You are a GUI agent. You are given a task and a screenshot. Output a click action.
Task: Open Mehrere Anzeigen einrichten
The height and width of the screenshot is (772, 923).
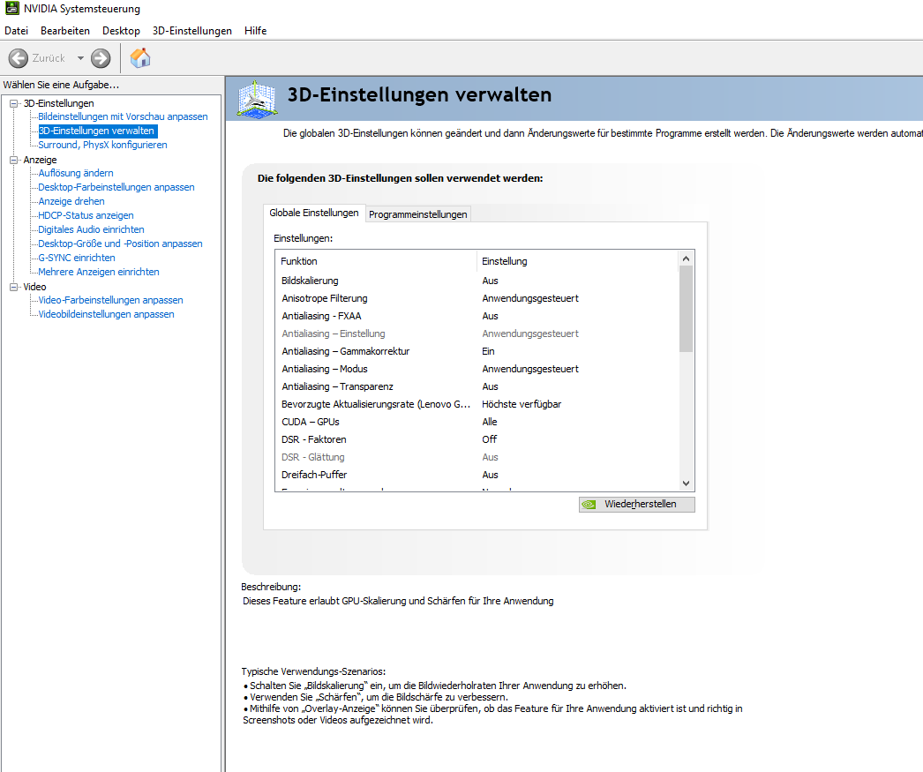99,272
